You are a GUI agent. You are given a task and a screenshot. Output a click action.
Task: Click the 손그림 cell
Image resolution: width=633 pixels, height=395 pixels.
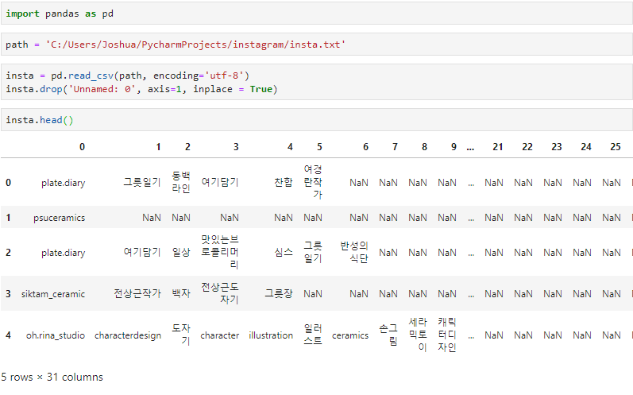(388, 335)
